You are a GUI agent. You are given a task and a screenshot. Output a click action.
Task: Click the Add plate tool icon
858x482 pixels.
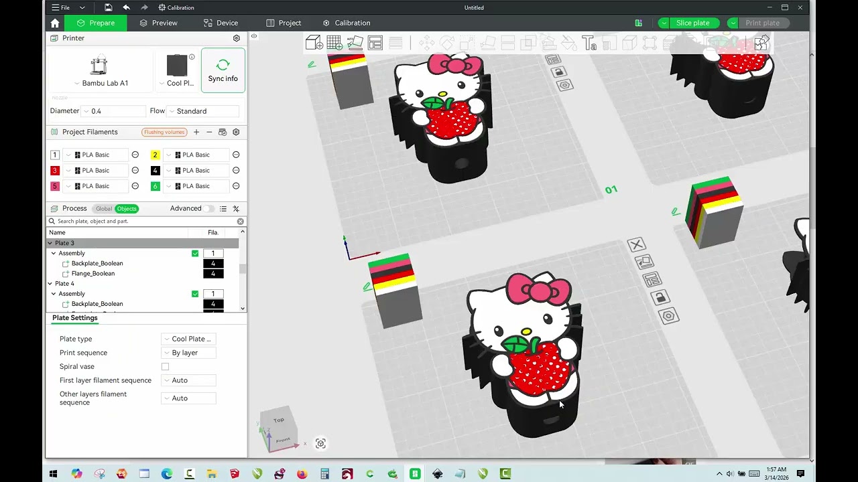[334, 44]
